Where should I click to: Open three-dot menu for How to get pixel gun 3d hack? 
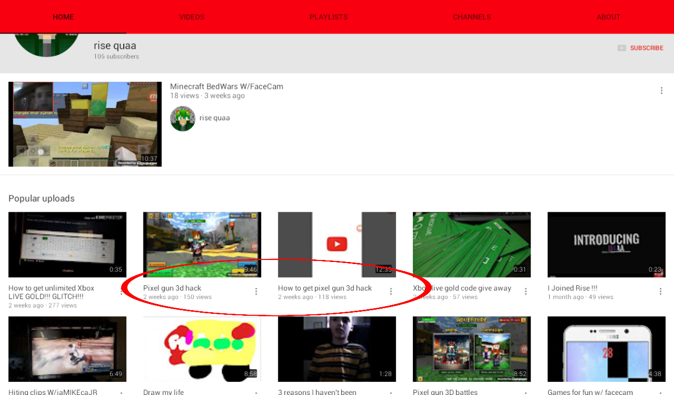tap(391, 291)
